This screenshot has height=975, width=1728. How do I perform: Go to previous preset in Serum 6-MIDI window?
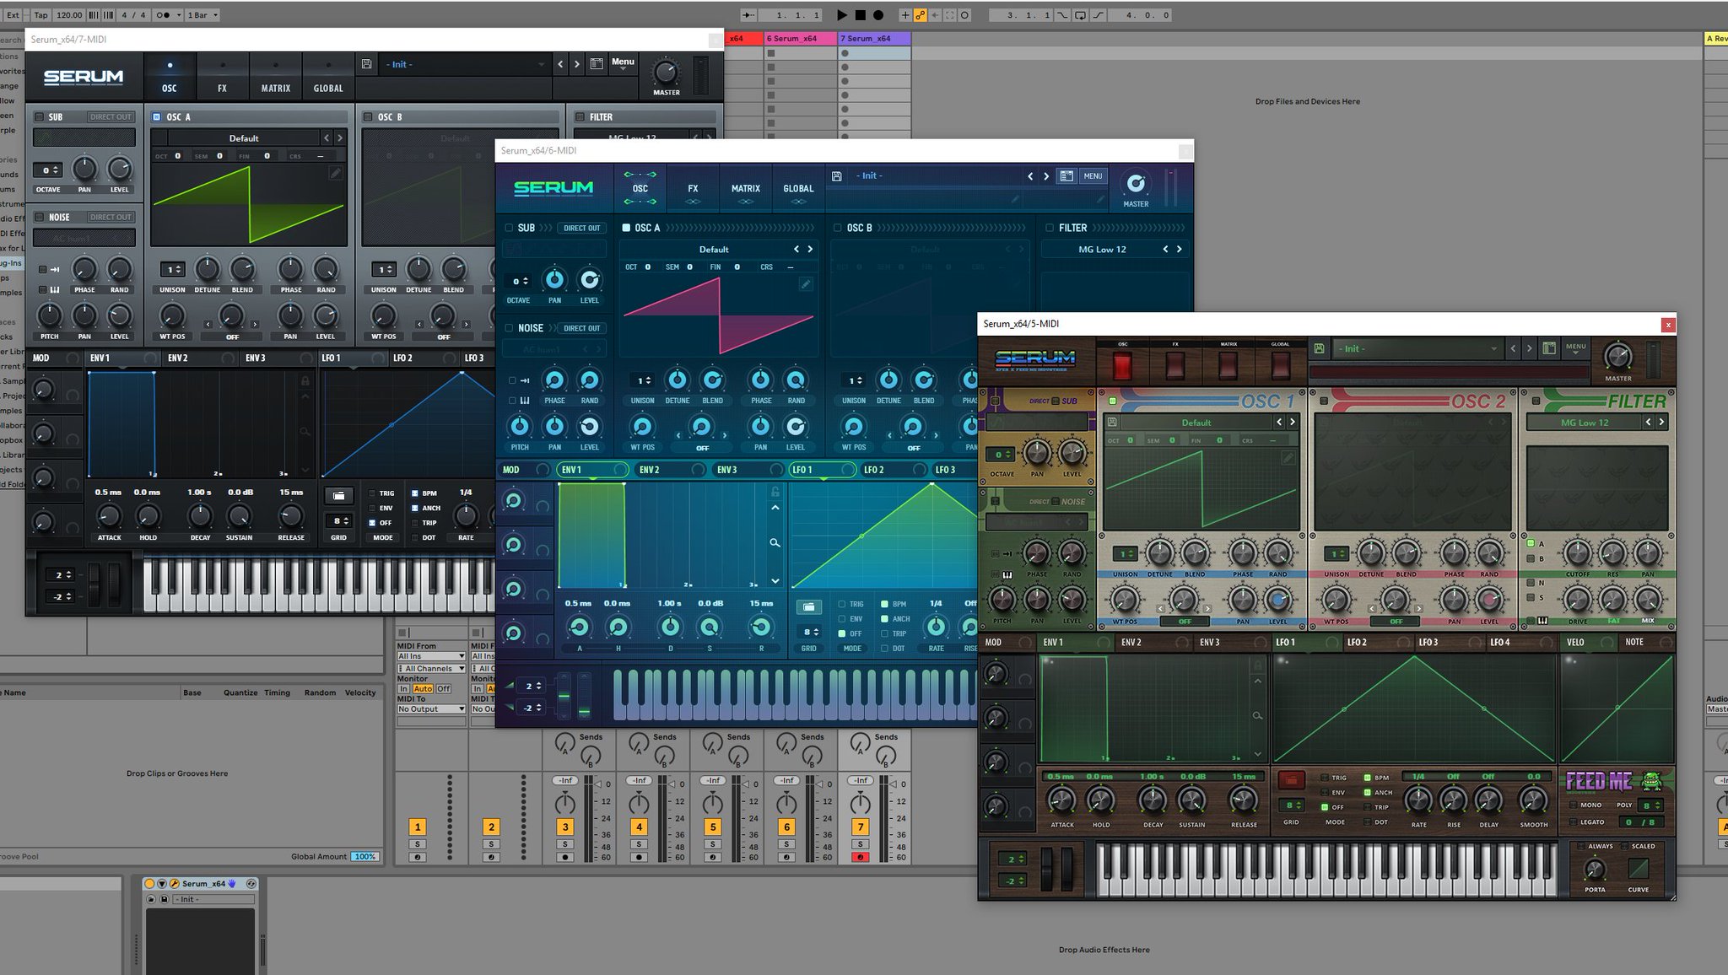[x=1029, y=176]
